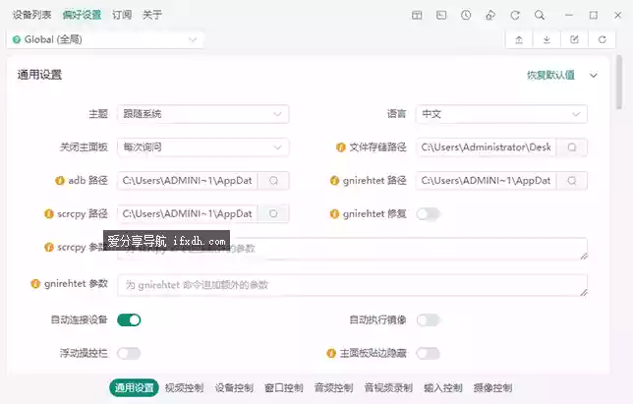
Task: Click the 通用设置 section heading
Action: click(x=39, y=75)
